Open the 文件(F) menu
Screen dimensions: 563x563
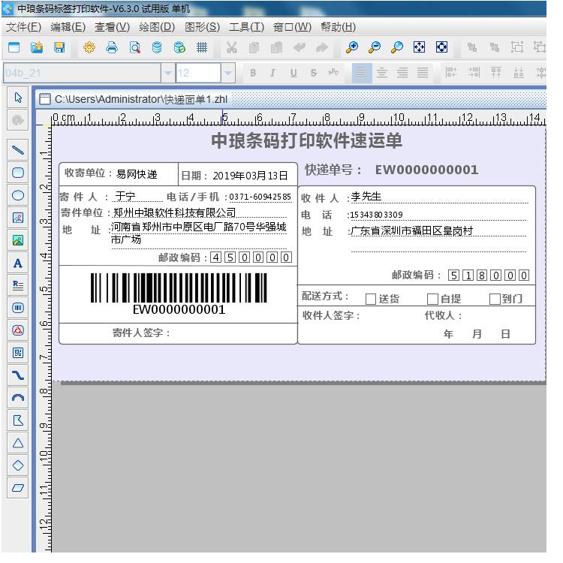24,27
